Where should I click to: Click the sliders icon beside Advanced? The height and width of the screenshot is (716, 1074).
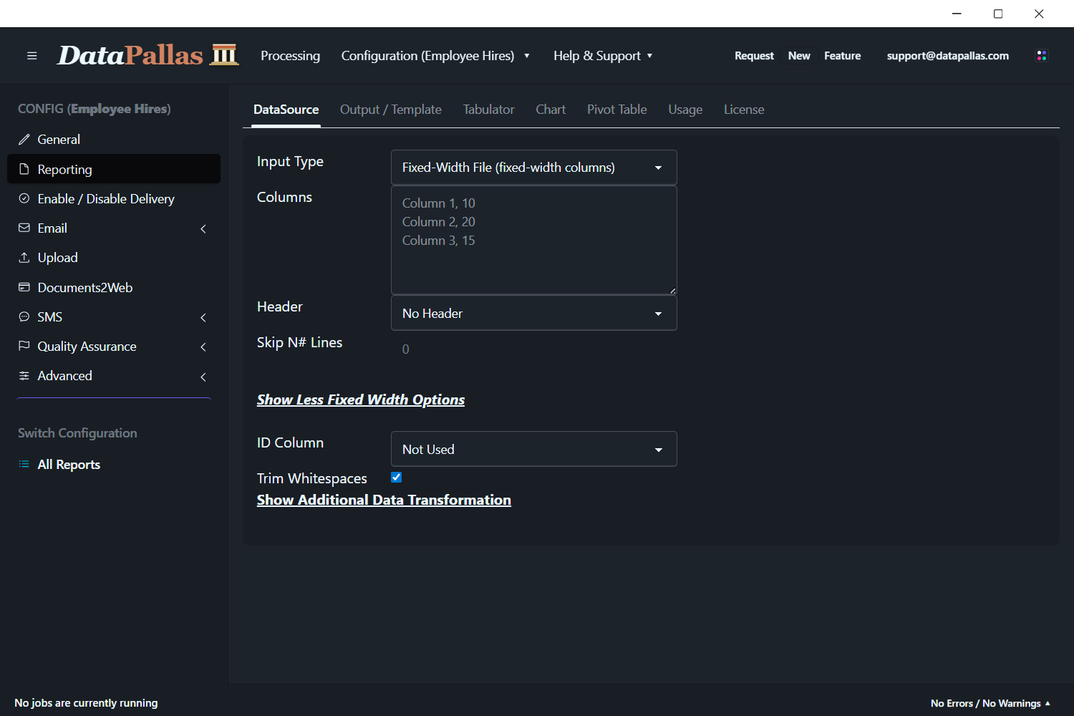point(24,375)
